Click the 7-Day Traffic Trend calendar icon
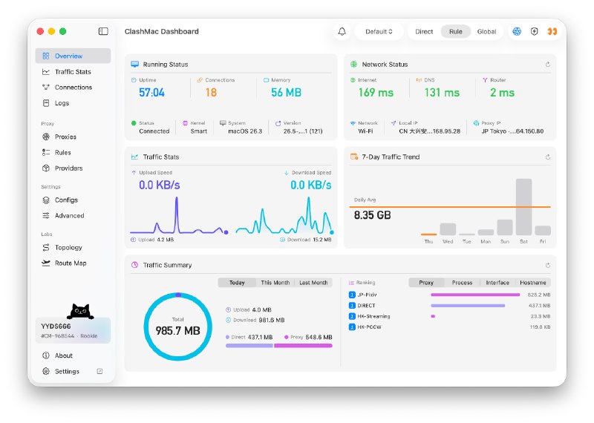 354,157
